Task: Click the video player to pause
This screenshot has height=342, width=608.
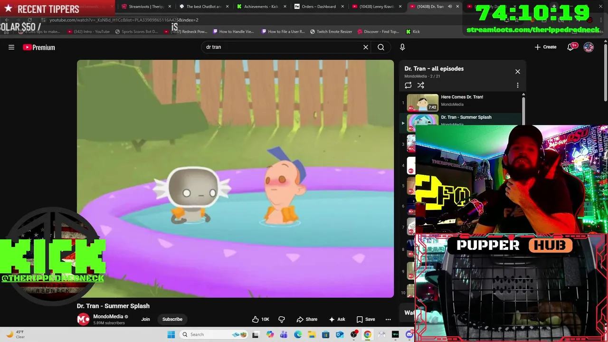Action: point(235,179)
